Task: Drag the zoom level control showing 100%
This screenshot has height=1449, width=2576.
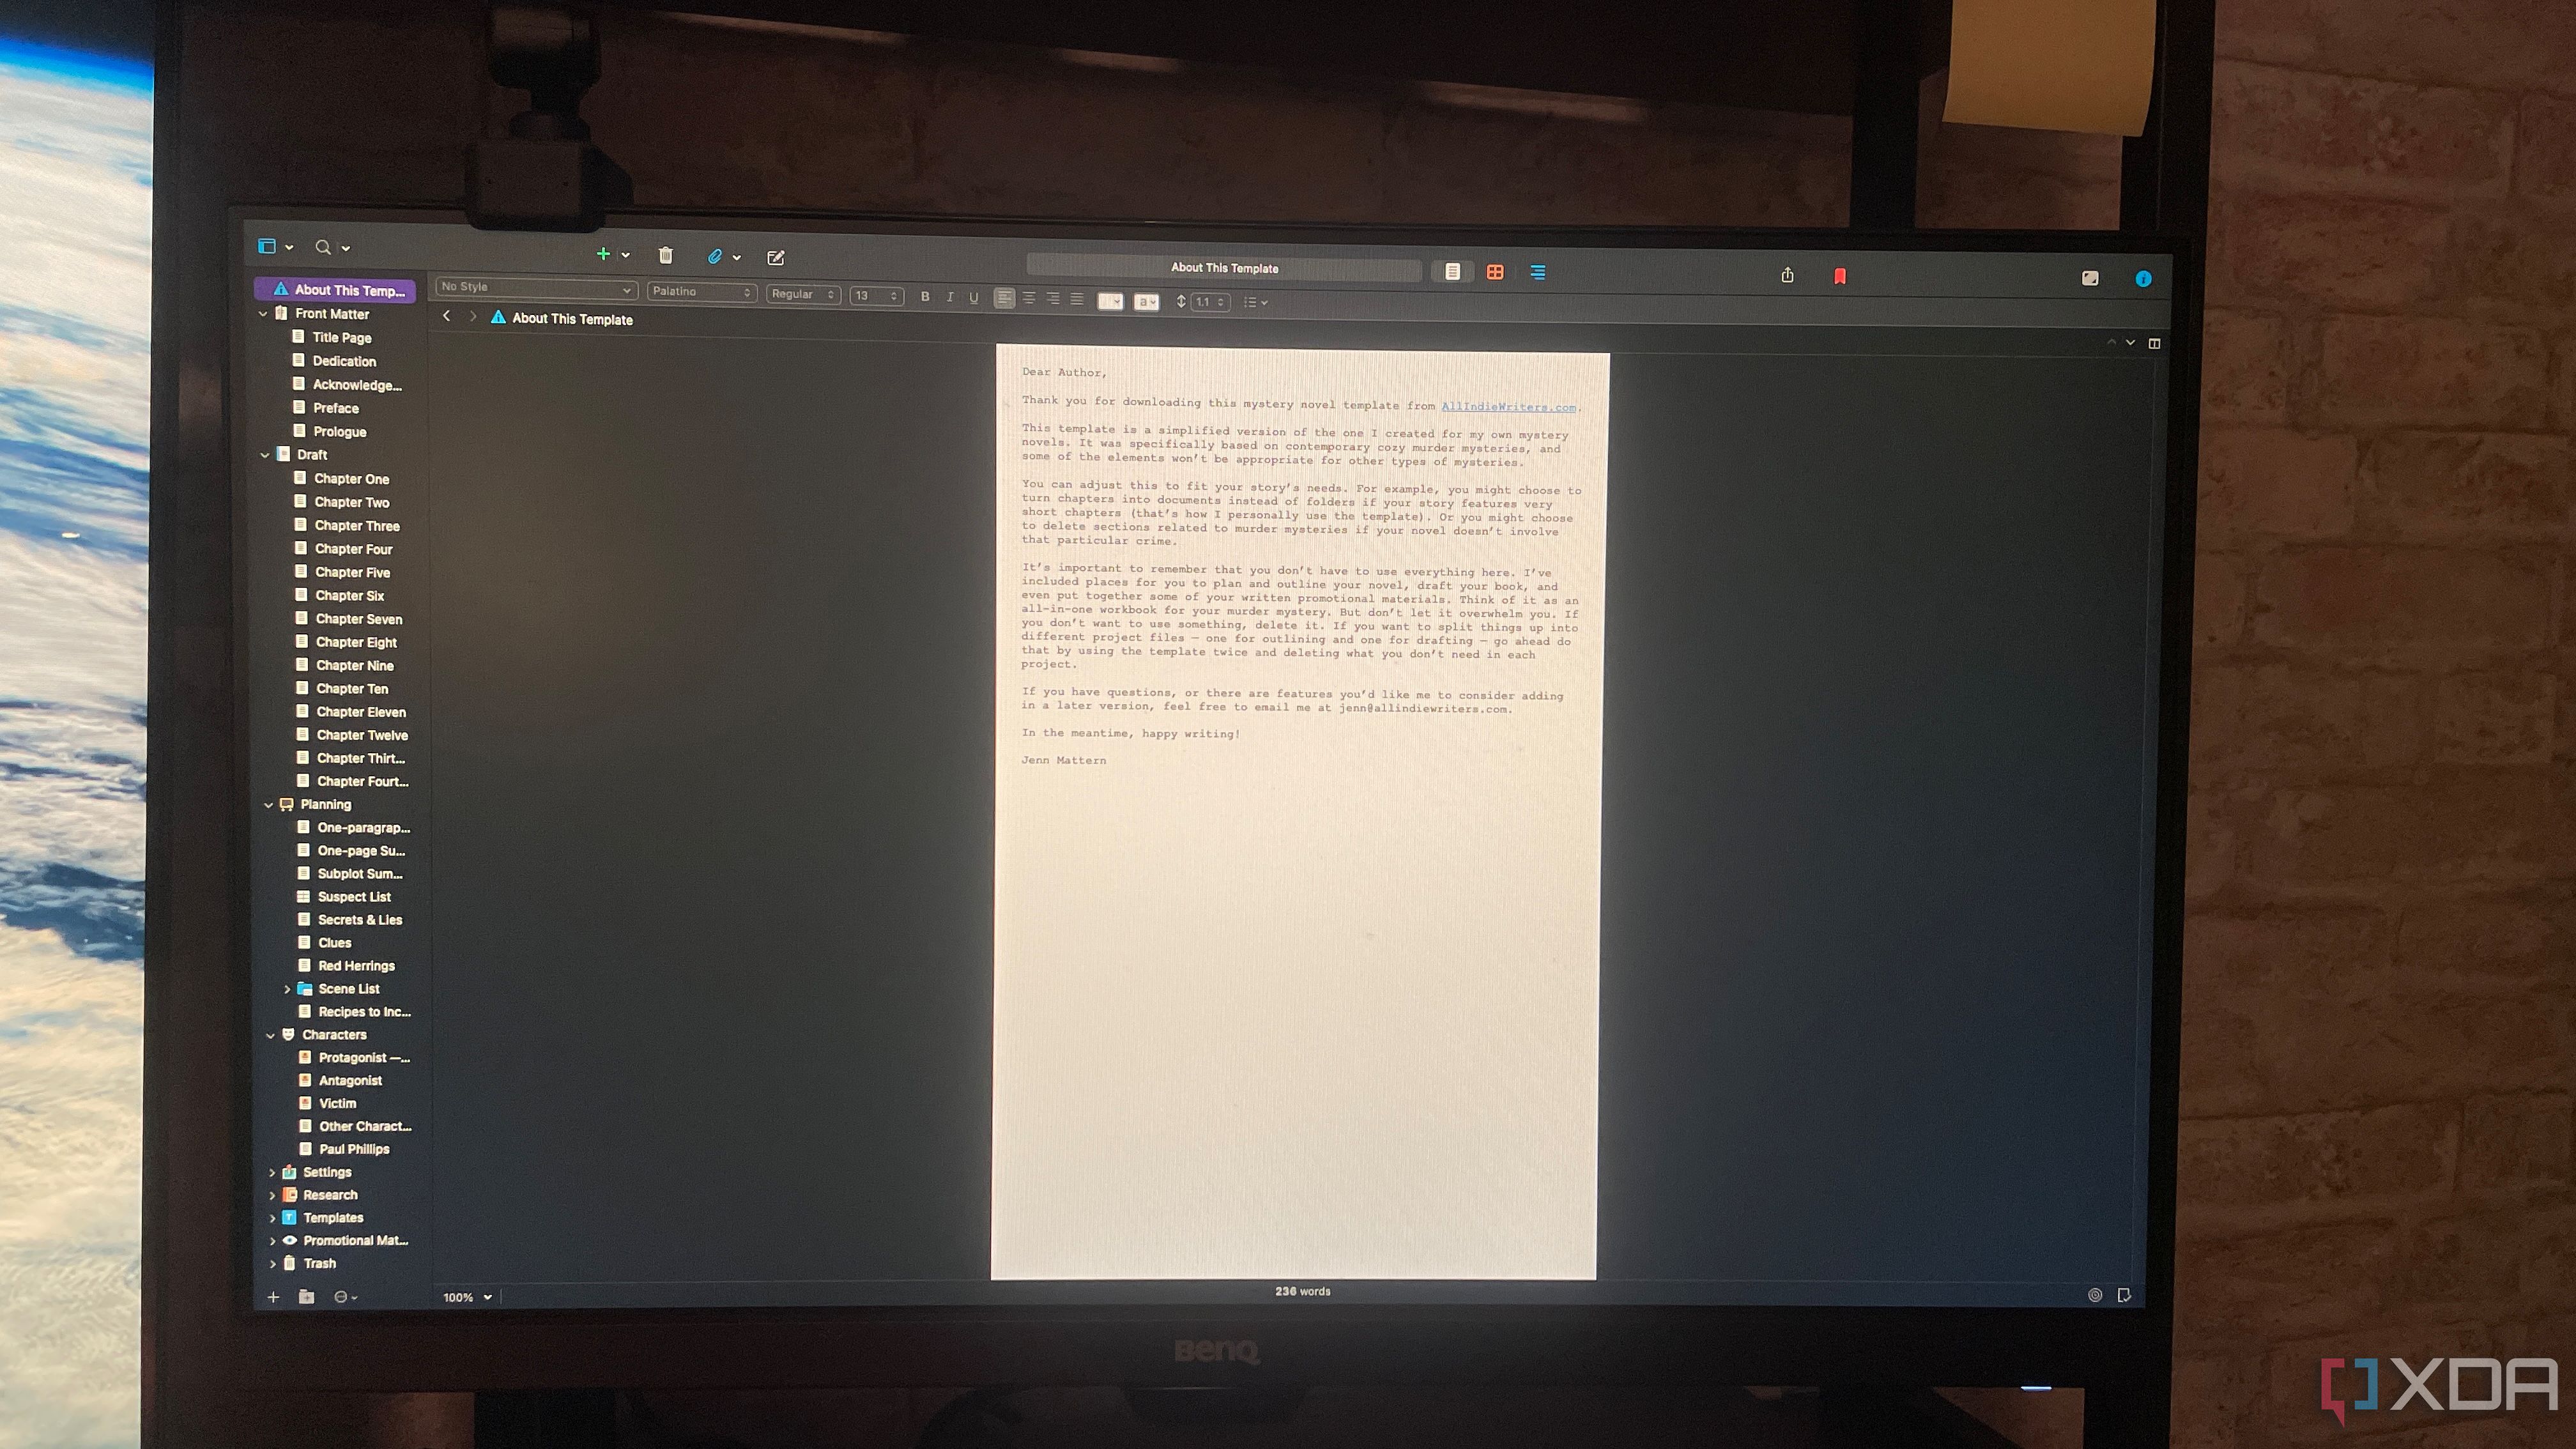Action: (x=464, y=1297)
